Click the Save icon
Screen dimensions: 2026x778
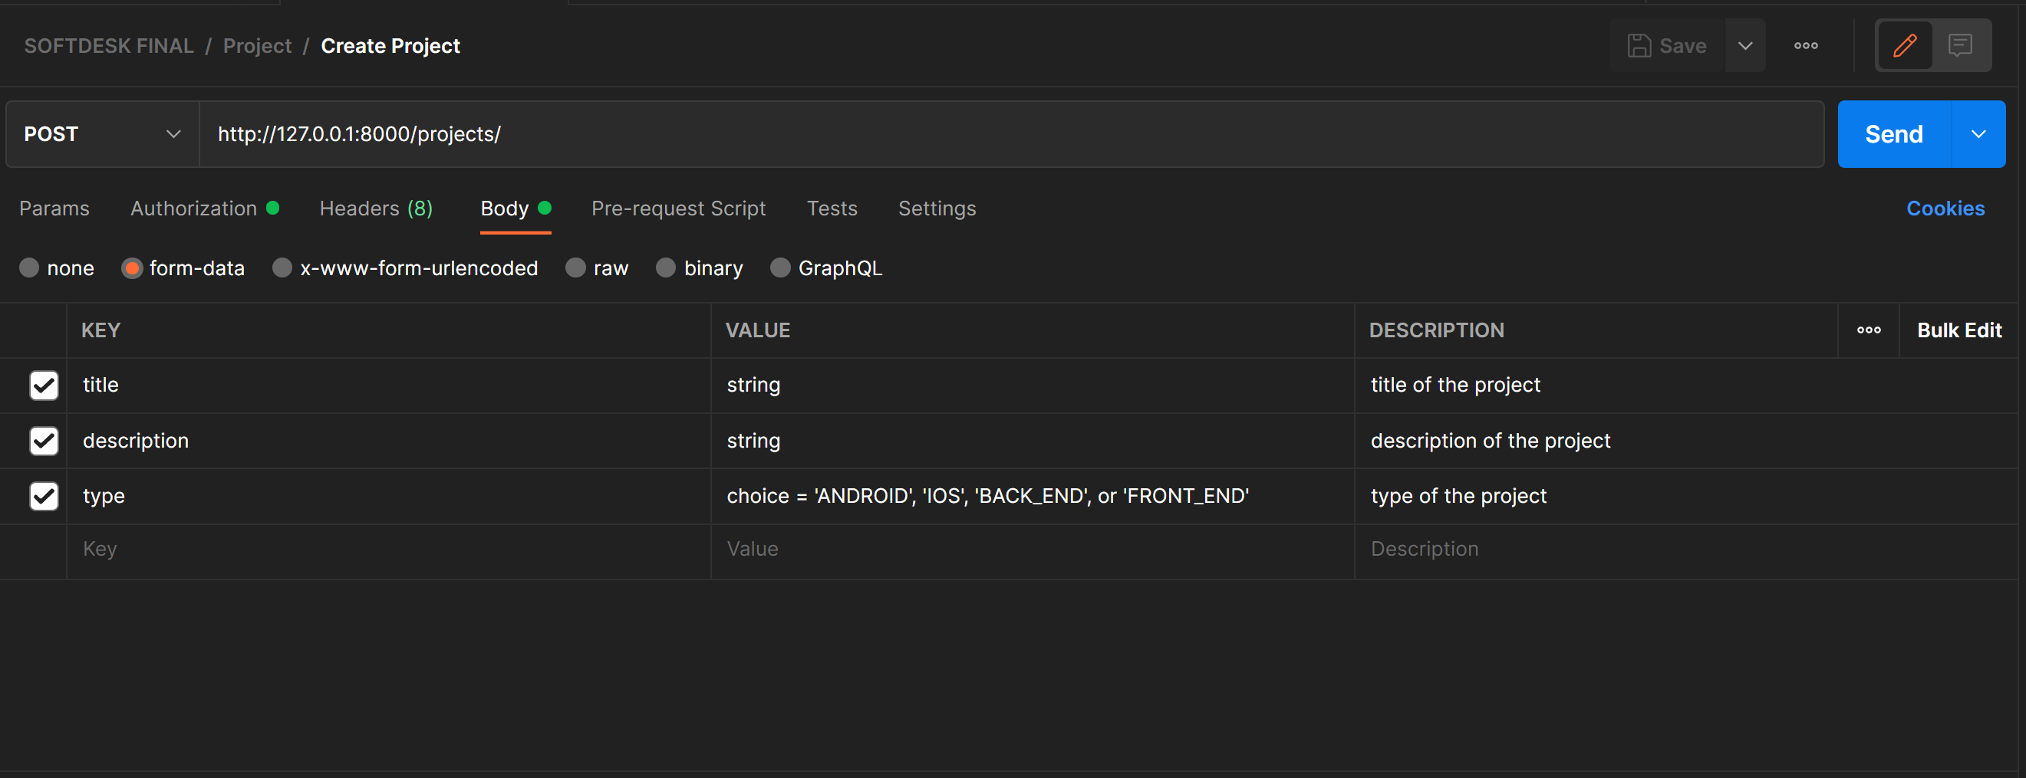coord(1641,45)
